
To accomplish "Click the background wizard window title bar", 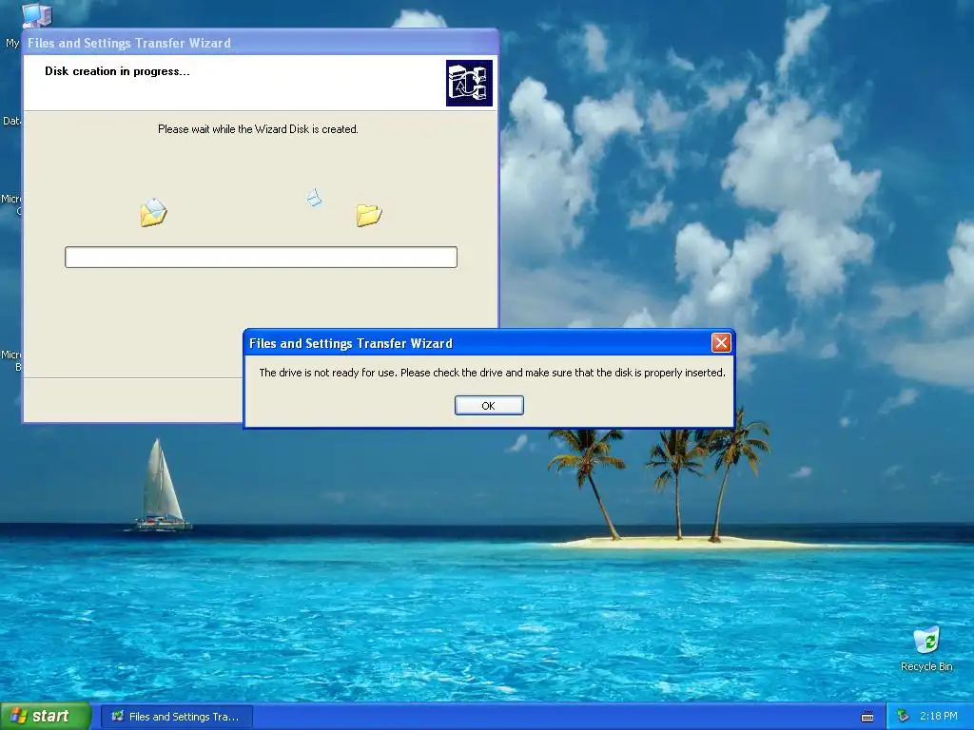I will pyautogui.click(x=261, y=43).
